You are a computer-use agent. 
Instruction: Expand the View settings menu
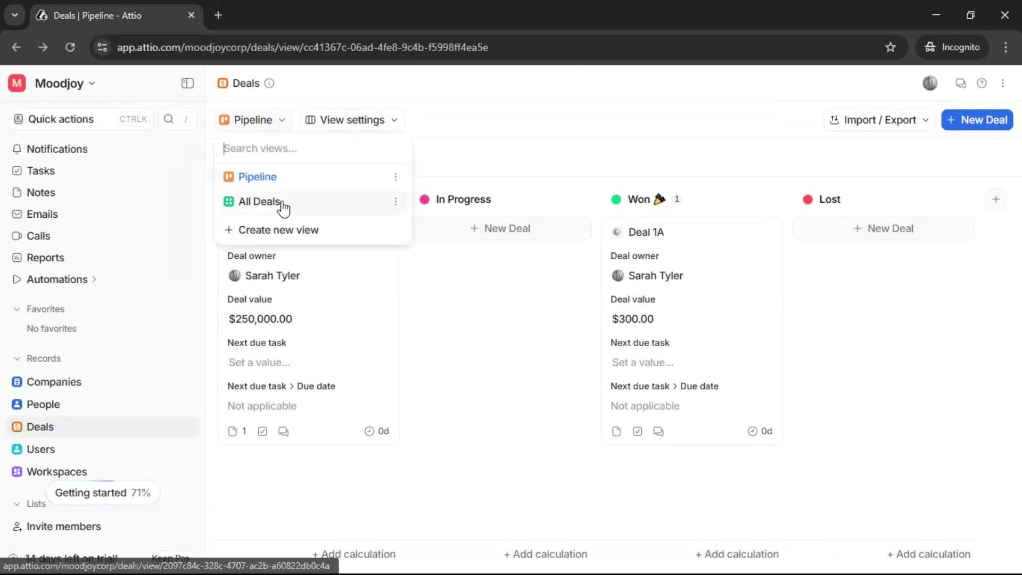coord(351,120)
